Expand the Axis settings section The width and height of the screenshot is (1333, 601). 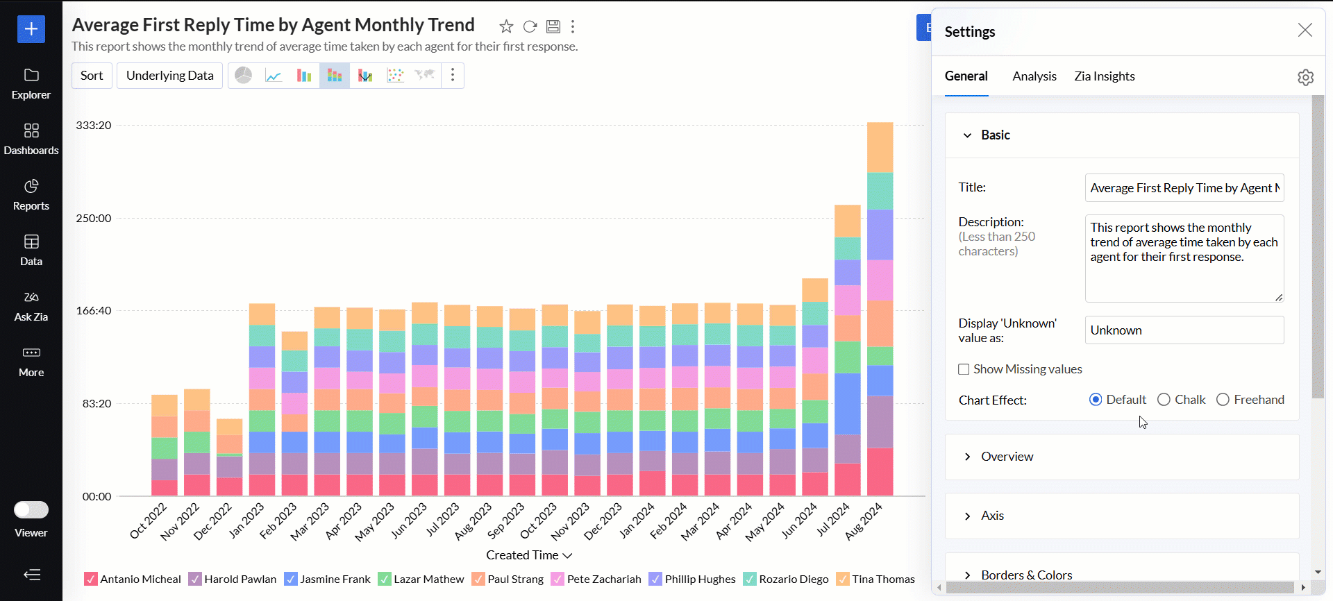pyautogui.click(x=992, y=516)
